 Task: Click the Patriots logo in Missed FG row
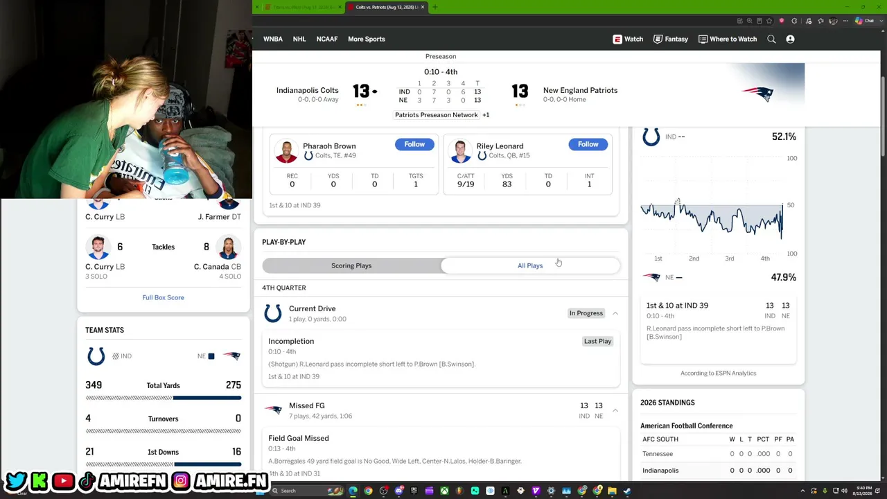(273, 410)
